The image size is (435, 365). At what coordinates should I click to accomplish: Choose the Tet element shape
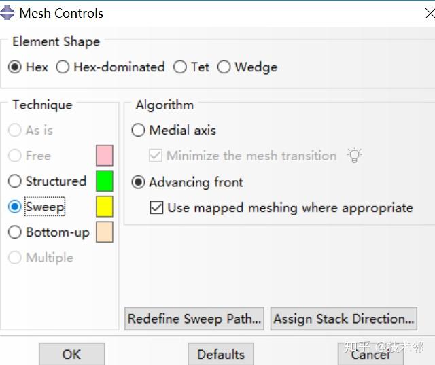pyautogui.click(x=180, y=67)
